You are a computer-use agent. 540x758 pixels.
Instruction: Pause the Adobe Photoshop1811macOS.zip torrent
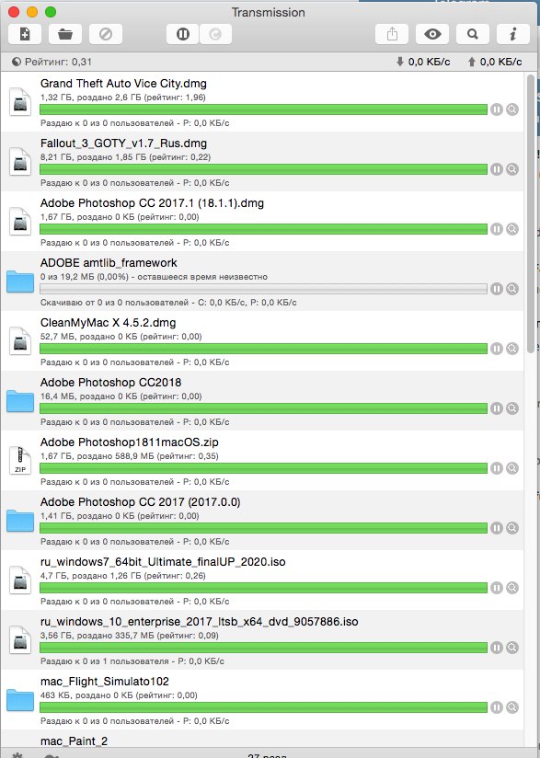(497, 468)
